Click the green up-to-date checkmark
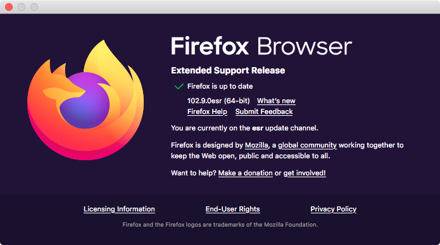Screen dimensions: 440x245 pyautogui.click(x=179, y=86)
